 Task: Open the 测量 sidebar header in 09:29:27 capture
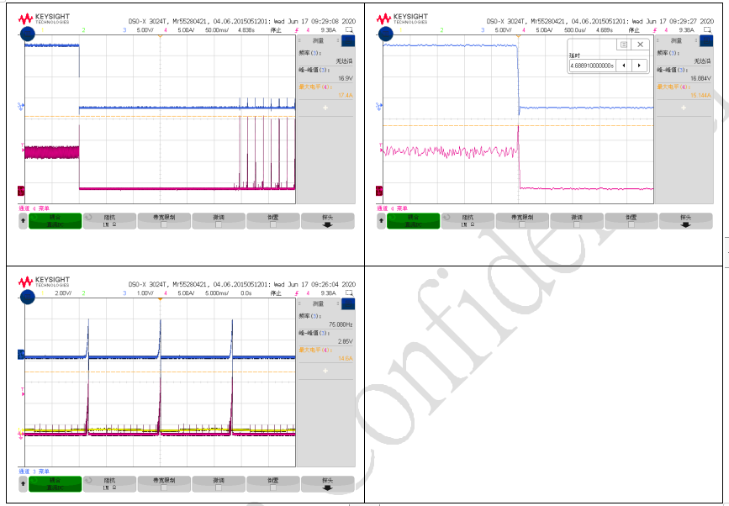tap(677, 41)
